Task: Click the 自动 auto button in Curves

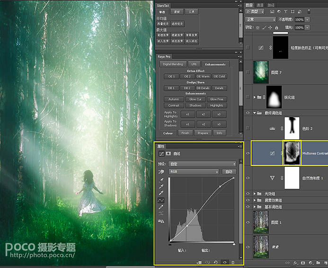Action: tap(229, 172)
